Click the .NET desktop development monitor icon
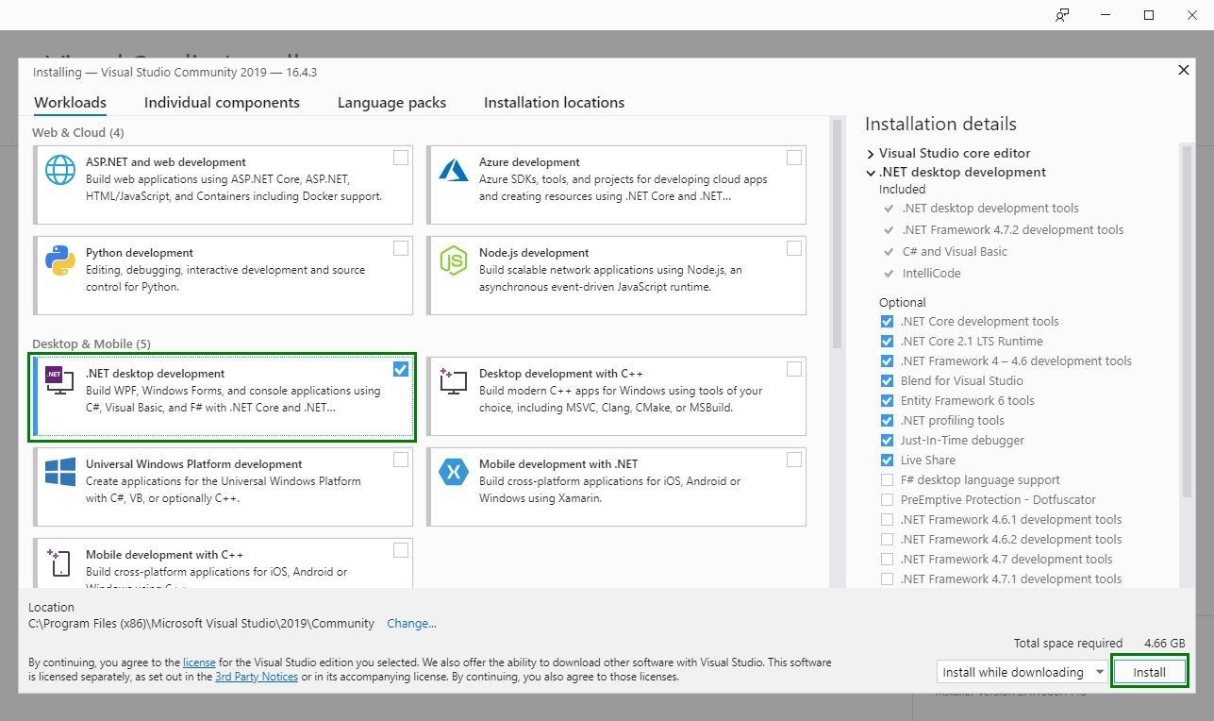This screenshot has height=721, width=1214. 59,381
